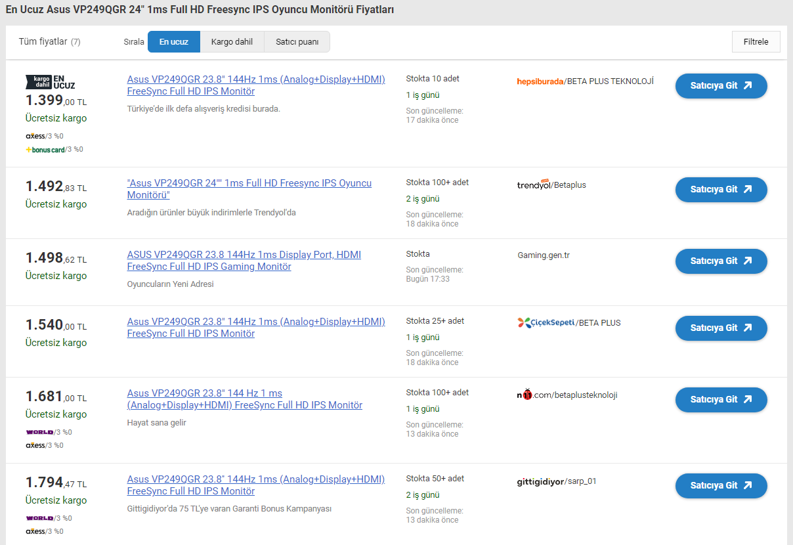Switch sorting to Kargo dahil

click(x=232, y=42)
